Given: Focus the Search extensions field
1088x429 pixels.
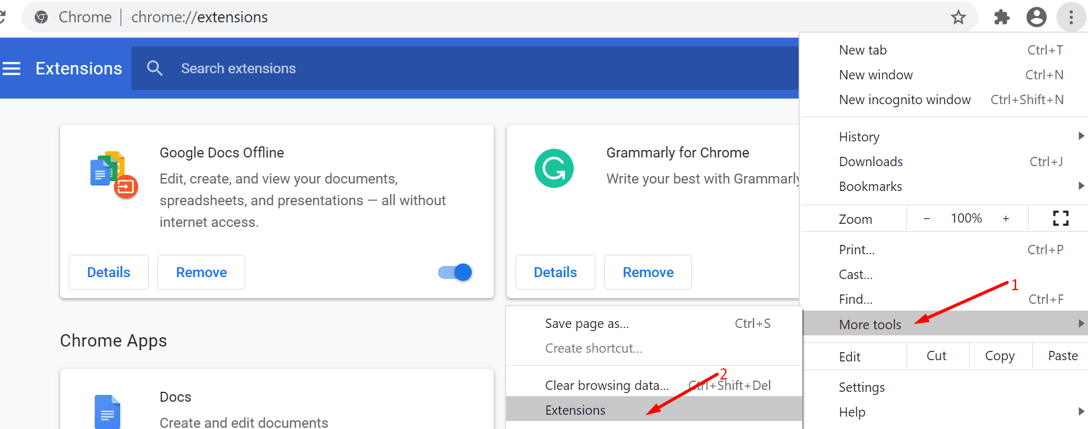Looking at the screenshot, I should pyautogui.click(x=465, y=68).
